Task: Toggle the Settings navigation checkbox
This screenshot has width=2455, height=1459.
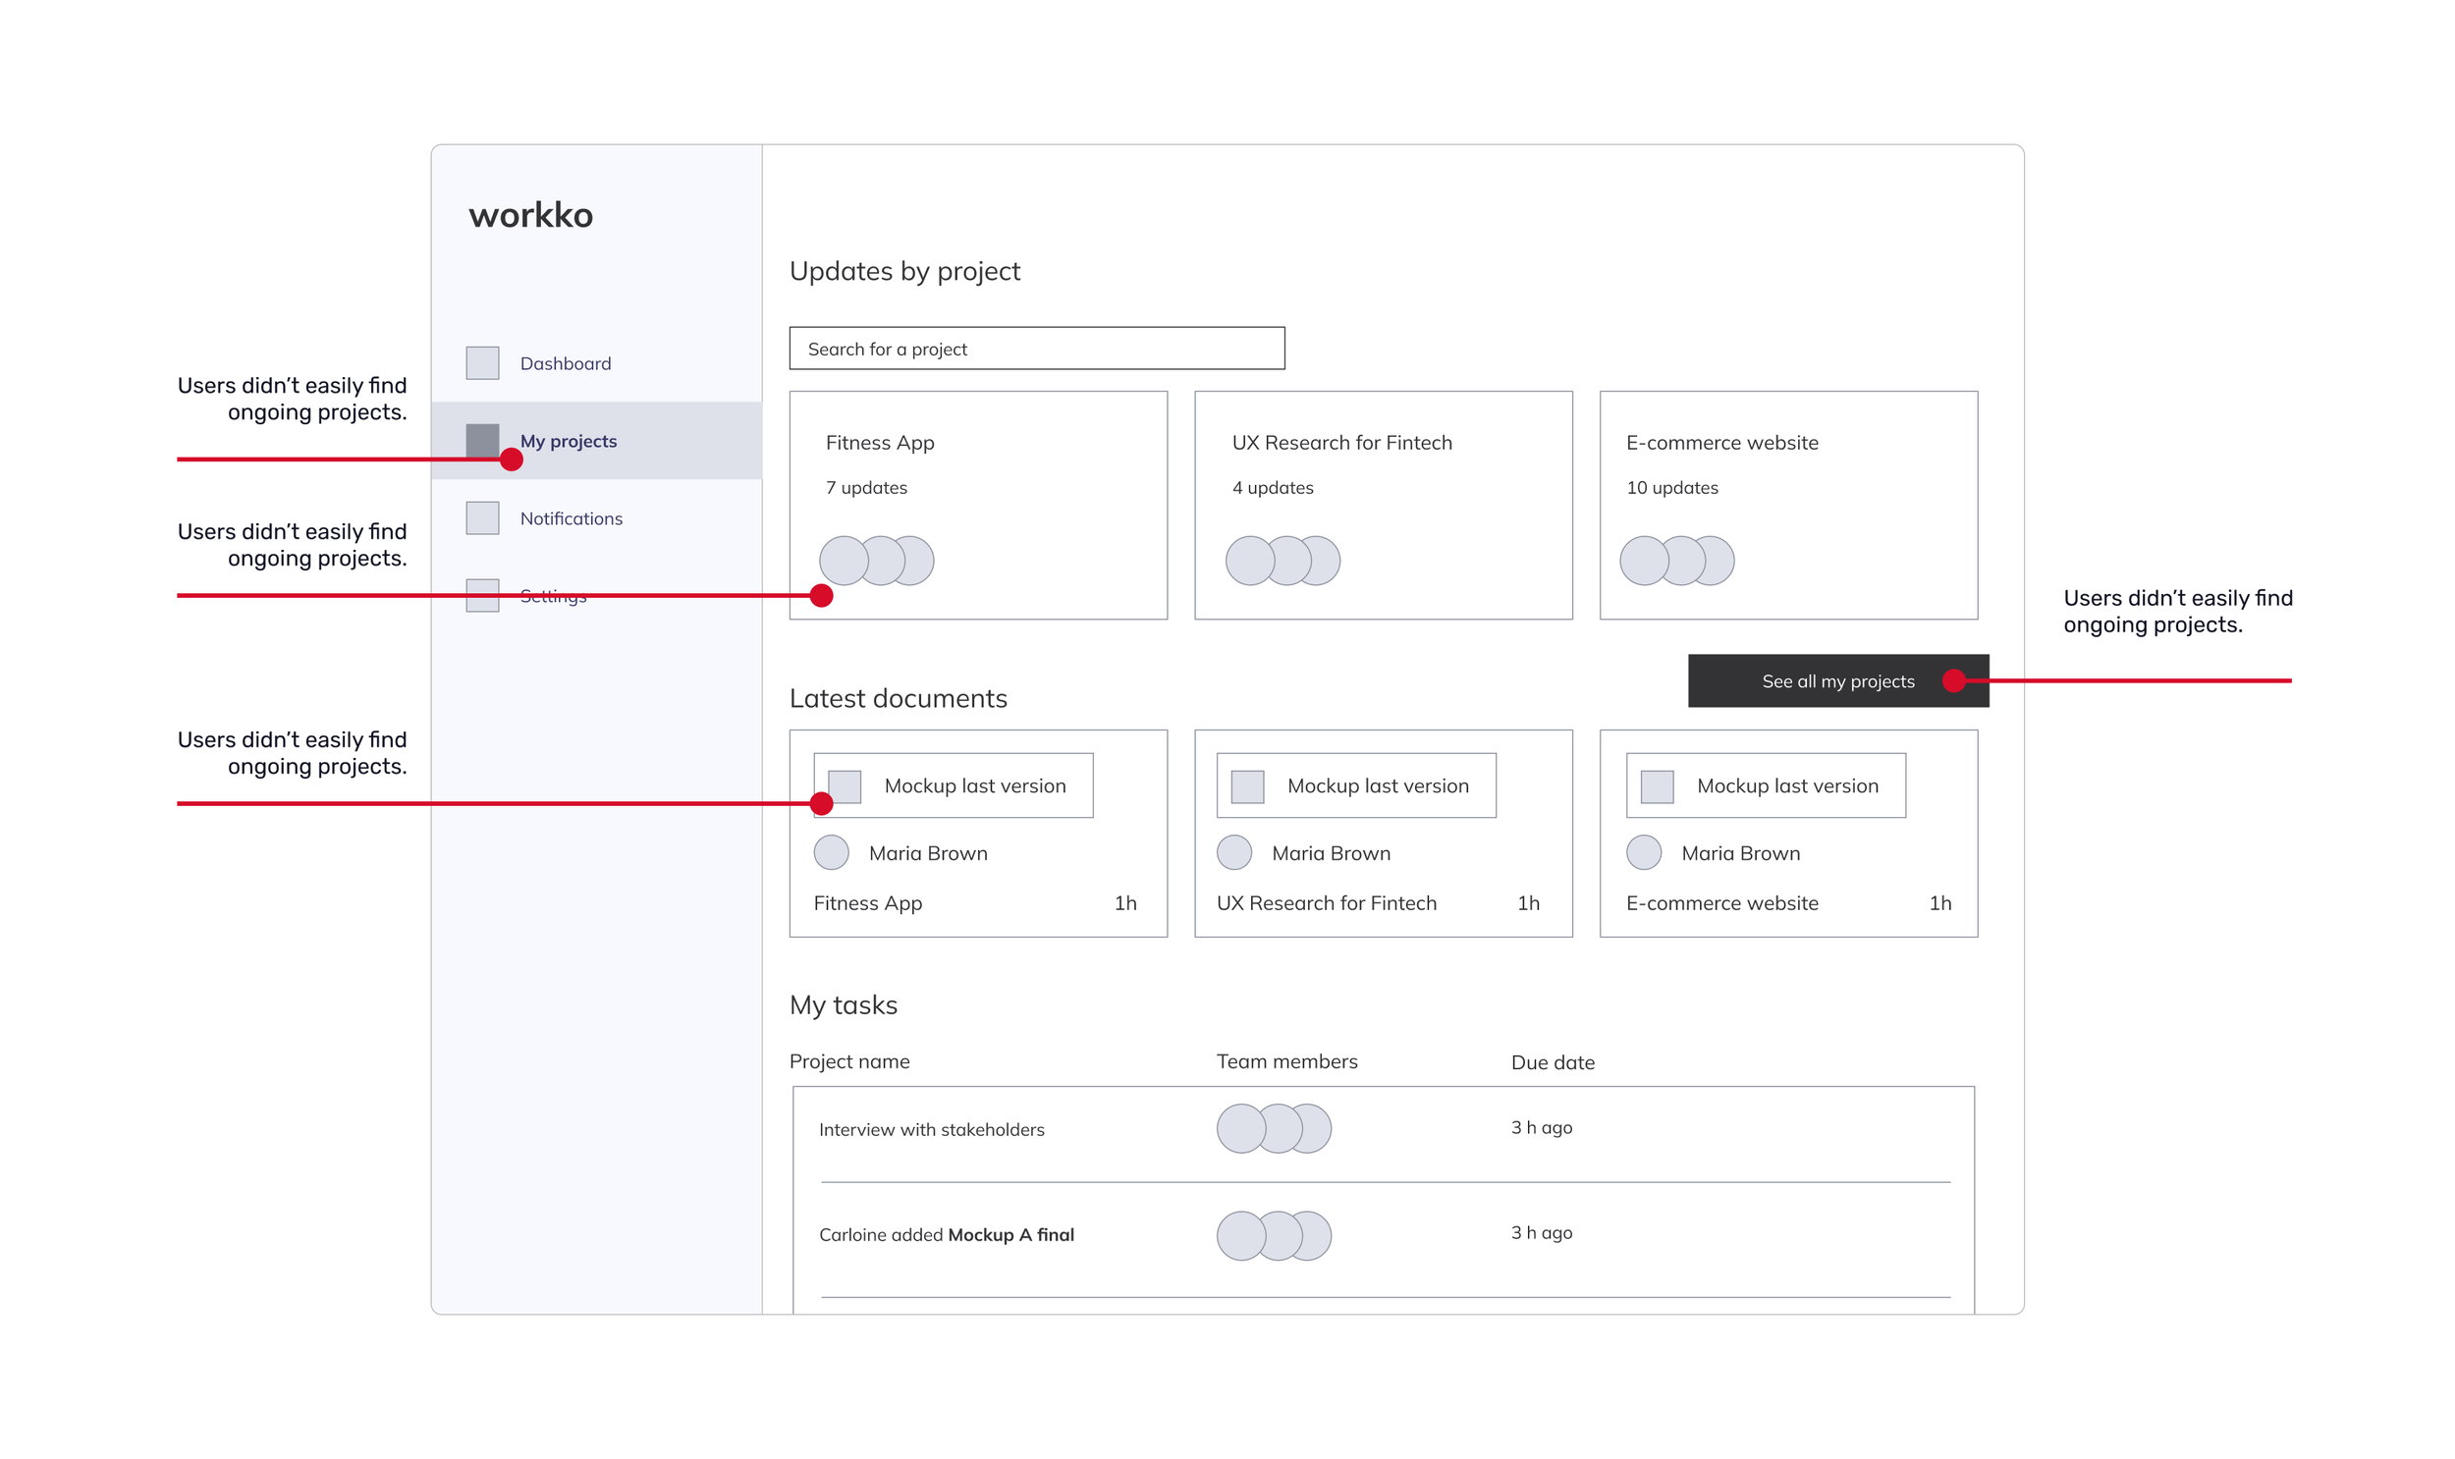Action: [486, 596]
